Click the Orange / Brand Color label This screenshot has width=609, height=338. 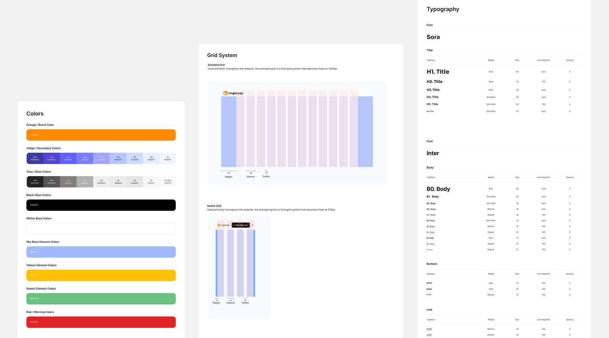tap(40, 125)
